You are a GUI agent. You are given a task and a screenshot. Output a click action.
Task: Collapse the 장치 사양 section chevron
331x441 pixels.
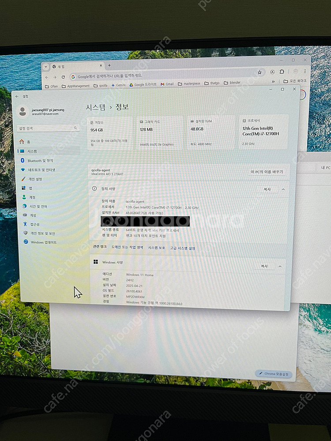coord(283,189)
